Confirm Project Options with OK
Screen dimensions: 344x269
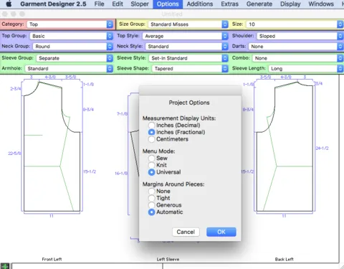tap(221, 232)
